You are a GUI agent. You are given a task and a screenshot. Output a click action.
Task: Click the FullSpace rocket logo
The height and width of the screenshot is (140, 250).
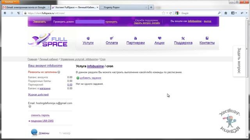48,39
